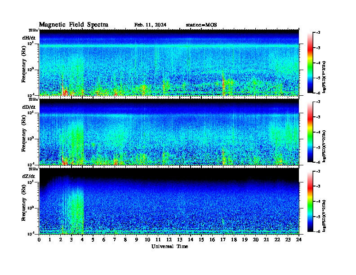Click hour tick label 4 on time axis

[x=82, y=240]
